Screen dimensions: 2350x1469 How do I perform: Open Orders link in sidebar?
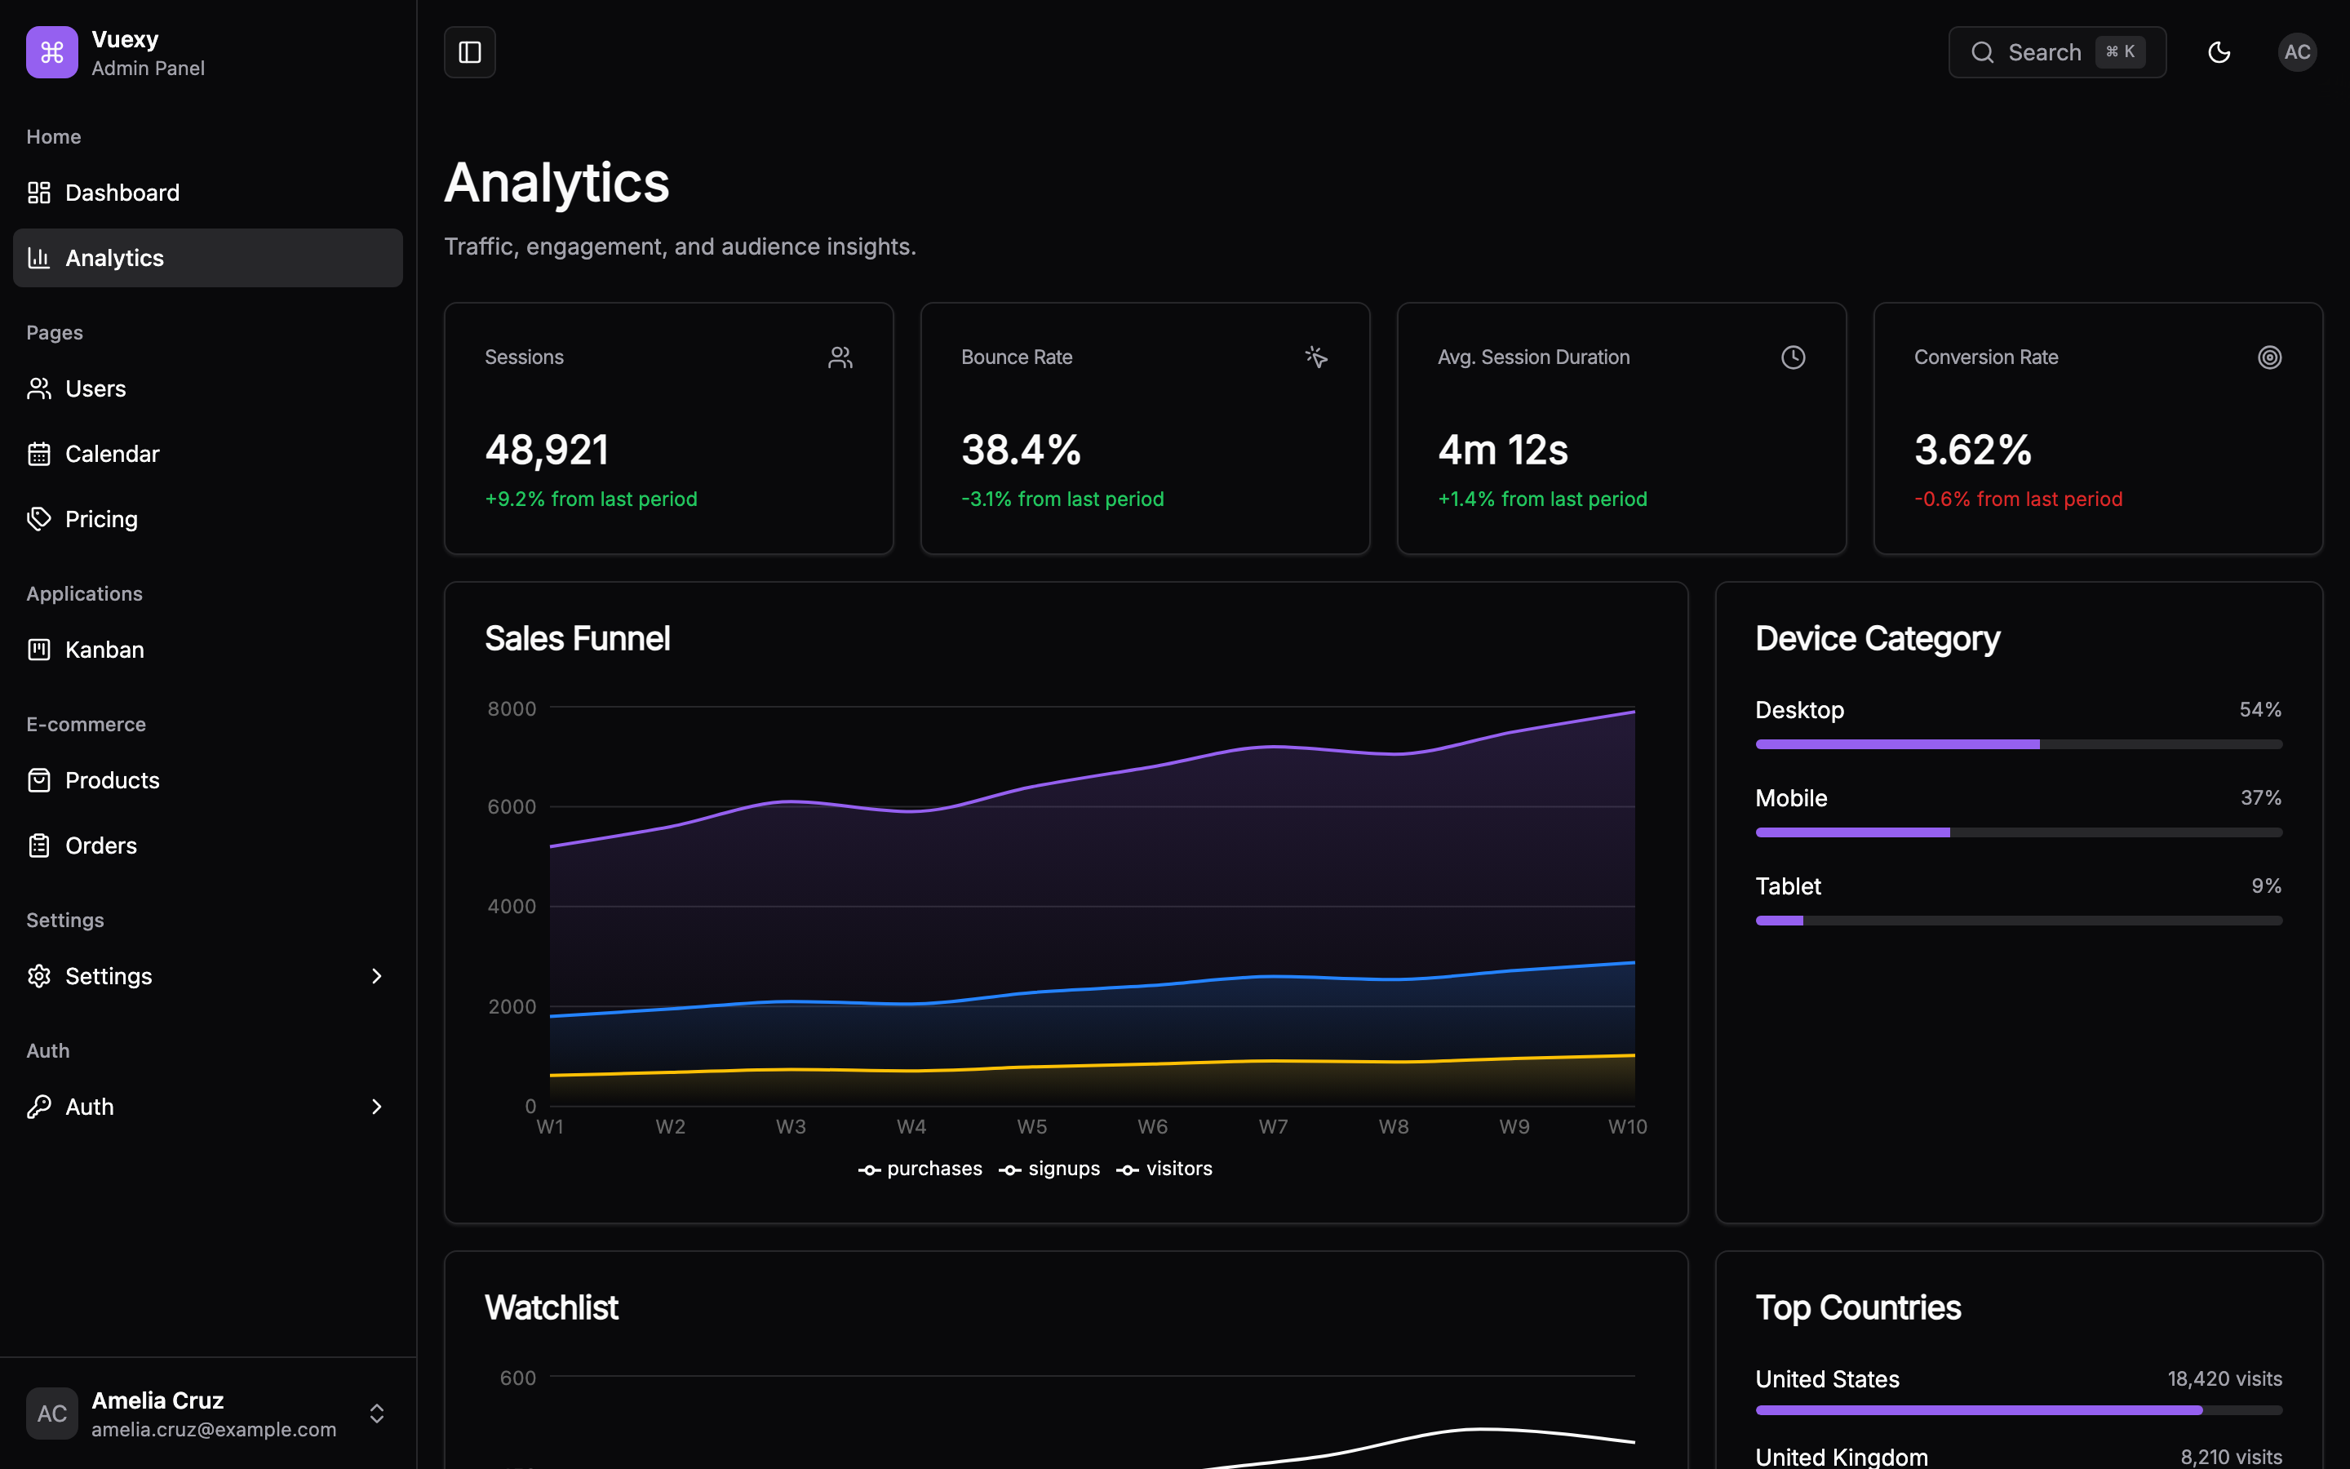tap(208, 845)
